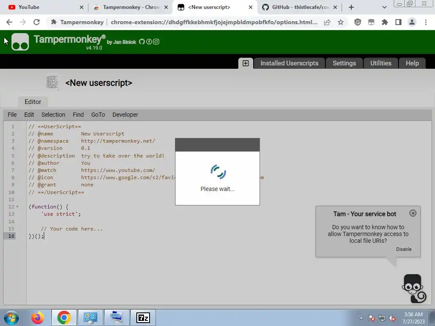This screenshot has height=326, width=435.
Task: Click the address bar URL field
Action: point(214,22)
